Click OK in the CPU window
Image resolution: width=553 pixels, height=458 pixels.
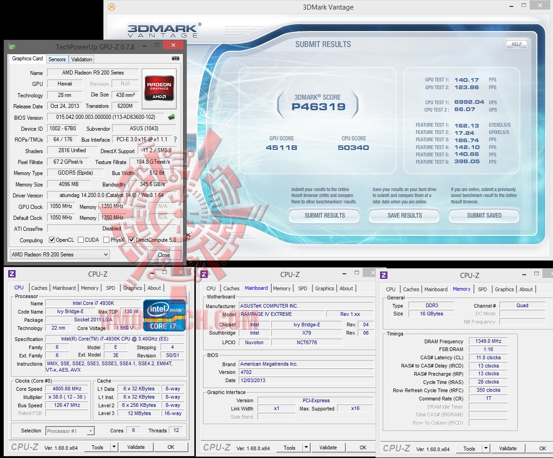[x=171, y=447]
